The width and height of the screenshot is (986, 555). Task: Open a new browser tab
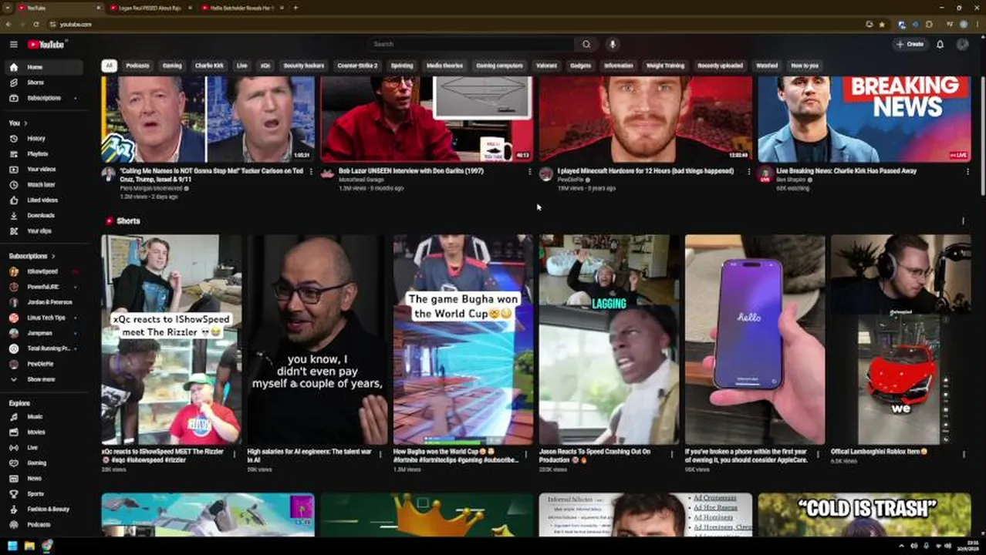(295, 8)
